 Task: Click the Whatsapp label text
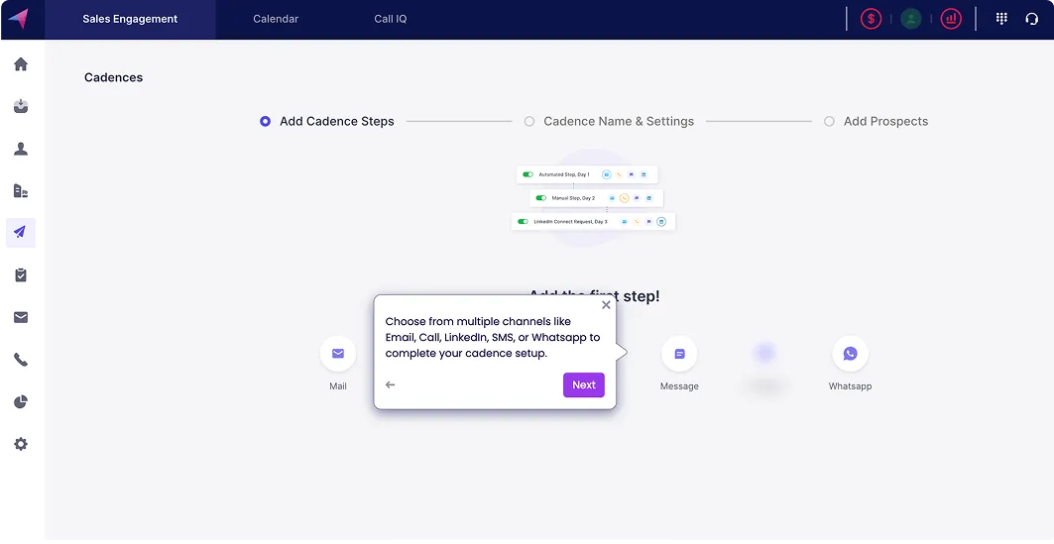[x=851, y=386]
